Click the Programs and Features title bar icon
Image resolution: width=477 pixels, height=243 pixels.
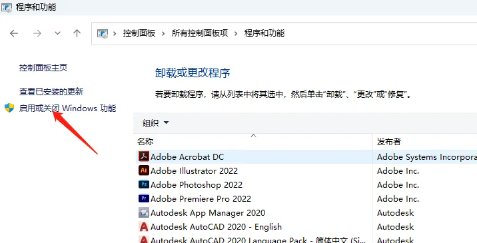pos(7,7)
